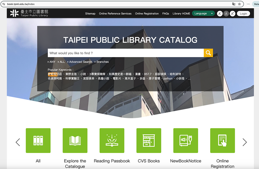This screenshot has width=259, height=169.
Task: Click popular keyword 屁屁偵探
Action: click(x=161, y=74)
